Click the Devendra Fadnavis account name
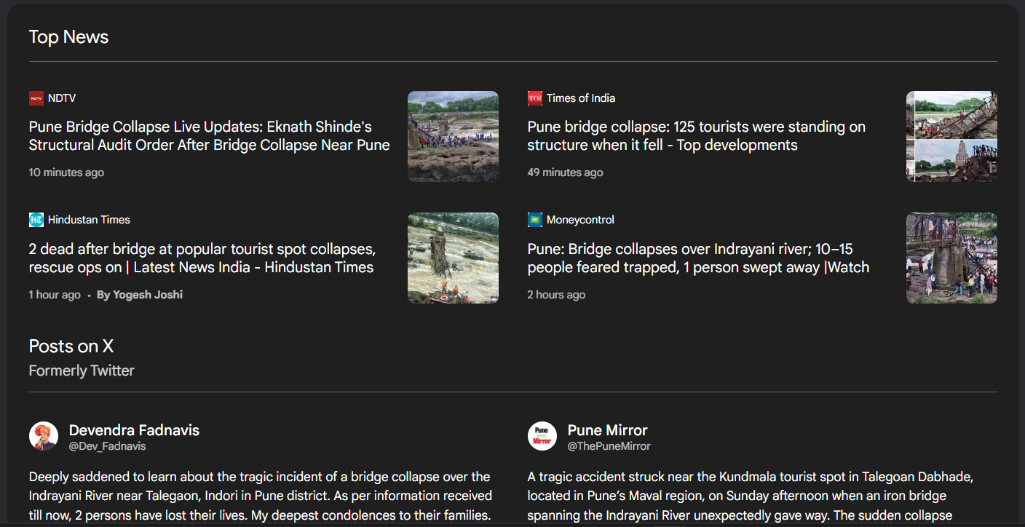Image resolution: width=1025 pixels, height=527 pixels. coord(134,430)
